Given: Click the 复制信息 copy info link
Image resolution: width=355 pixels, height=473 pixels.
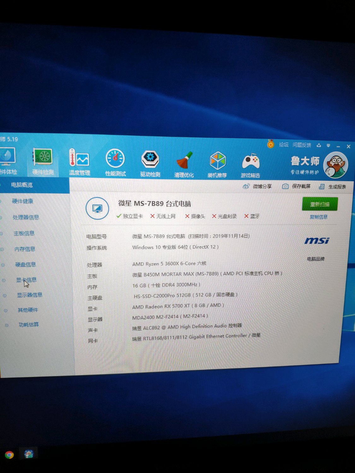Looking at the screenshot, I should coord(318,217).
